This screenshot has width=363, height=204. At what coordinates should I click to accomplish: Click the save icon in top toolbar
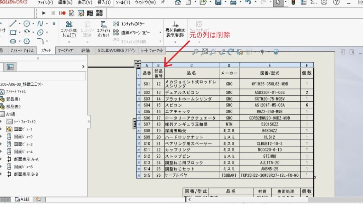coord(218,3)
